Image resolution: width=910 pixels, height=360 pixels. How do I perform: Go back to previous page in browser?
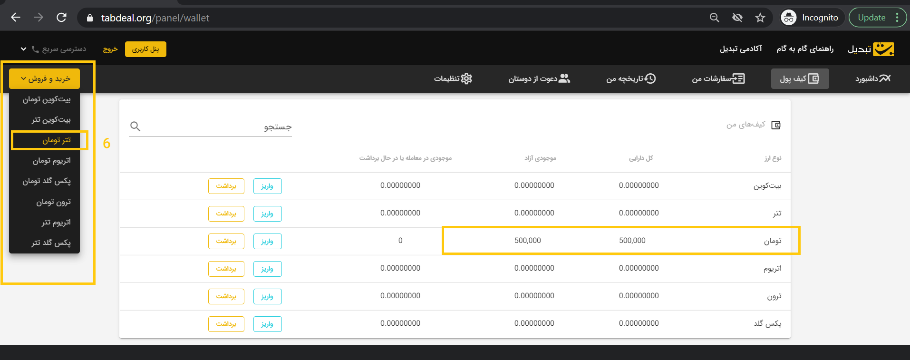coord(16,18)
